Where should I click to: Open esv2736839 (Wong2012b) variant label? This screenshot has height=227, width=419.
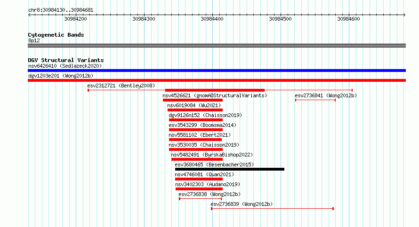(242, 204)
